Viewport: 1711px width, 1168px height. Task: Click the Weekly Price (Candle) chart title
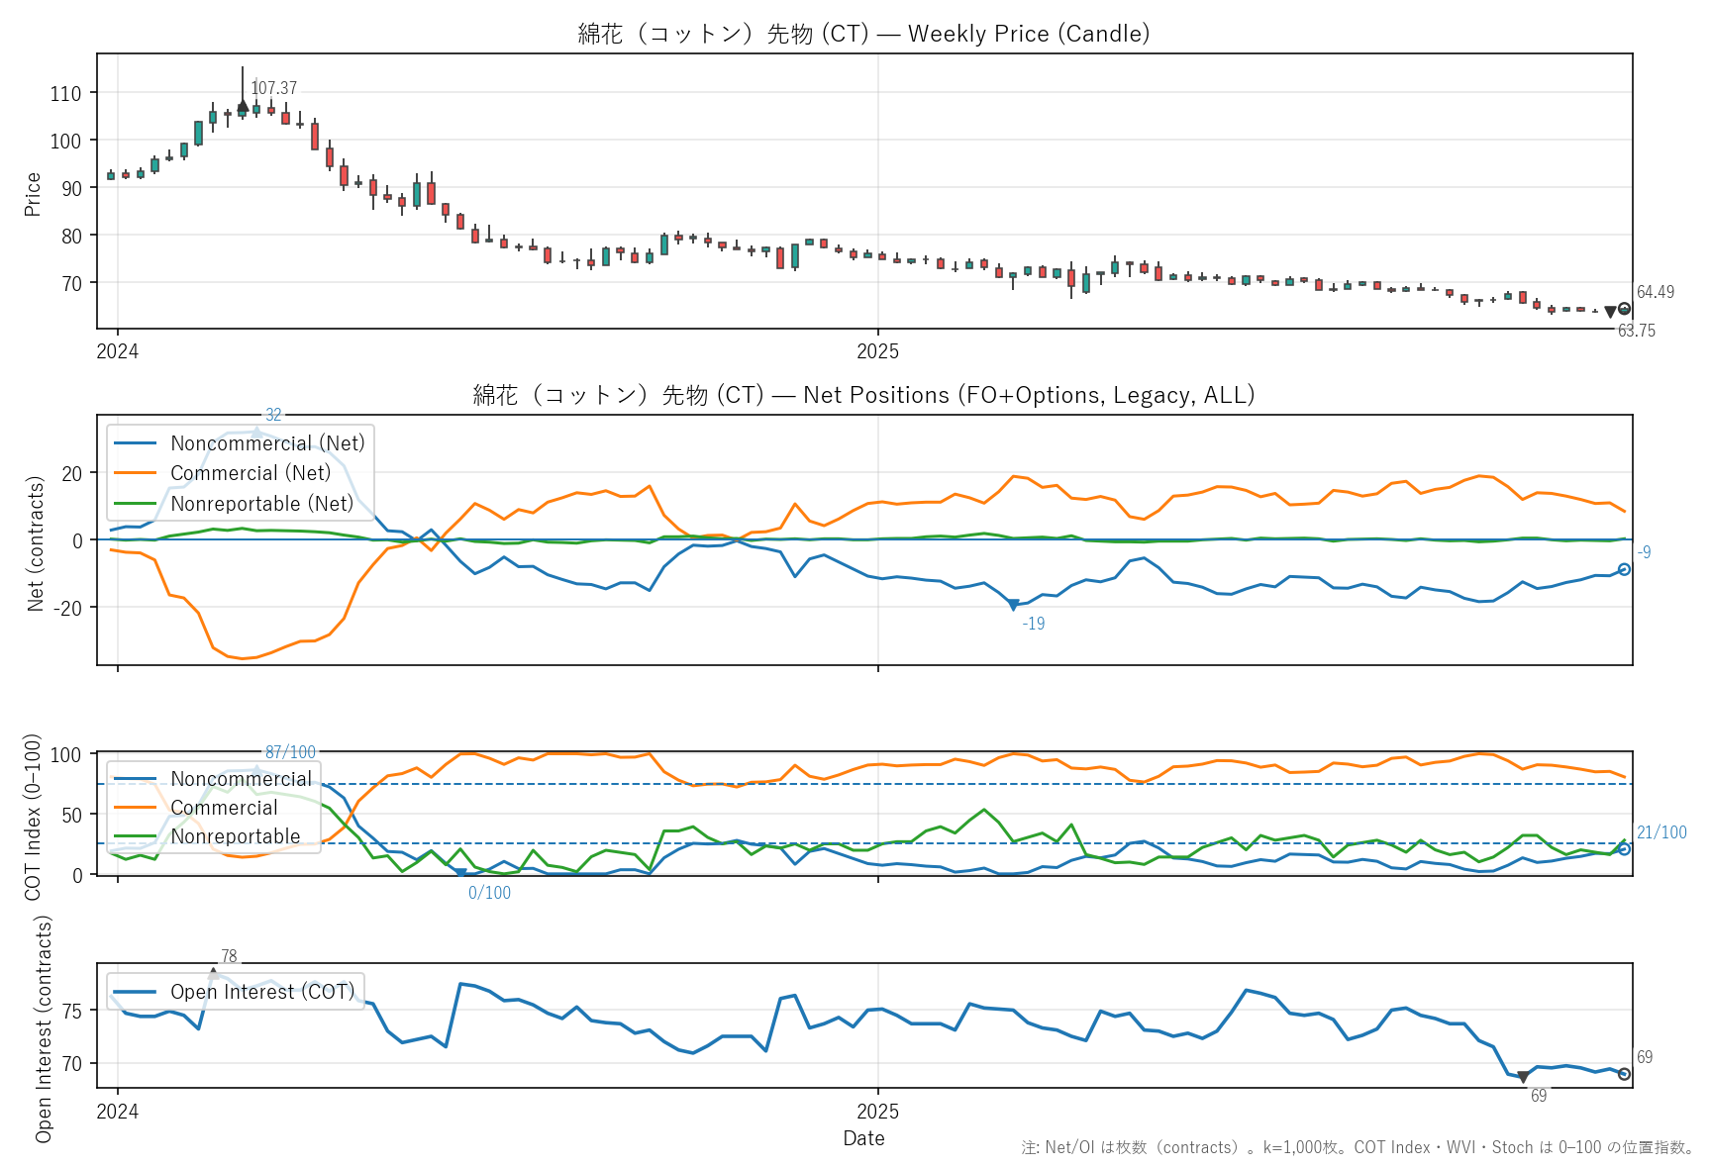(x=863, y=34)
